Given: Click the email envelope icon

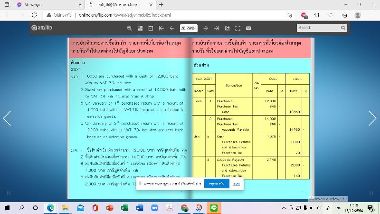Looking at the screenshot, I should coord(248,28).
